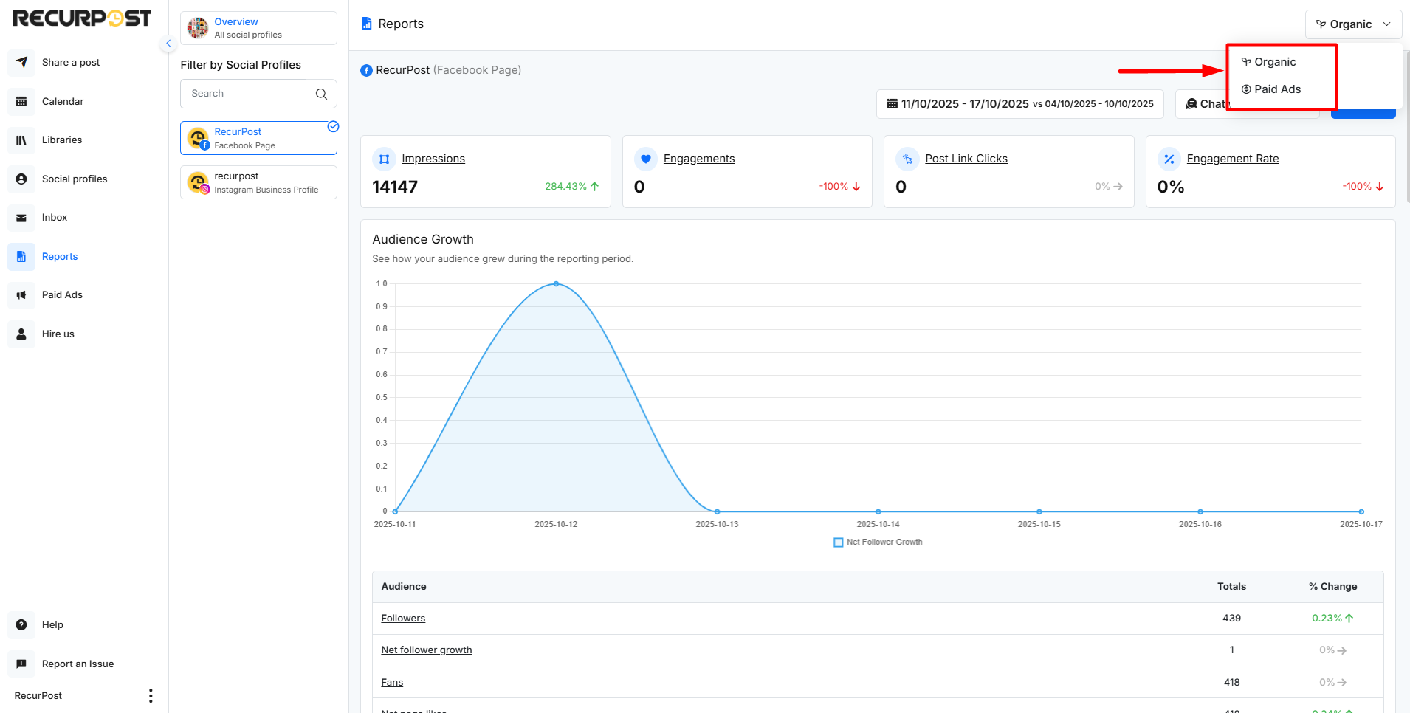Open the Followers link in Audience table
Image resolution: width=1410 pixels, height=713 pixels.
coord(403,619)
